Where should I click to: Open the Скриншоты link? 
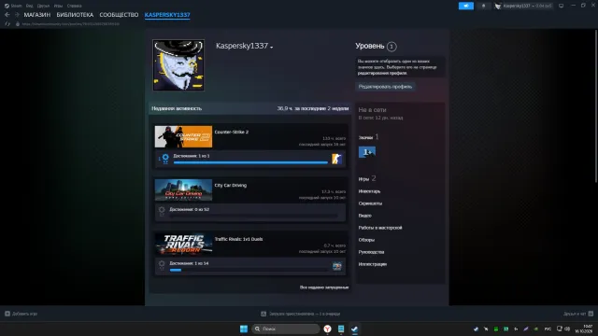coord(370,203)
